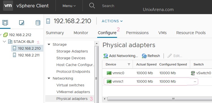Open Storage Adapters
Viewport: 212px width, 103px height.
[72, 51]
